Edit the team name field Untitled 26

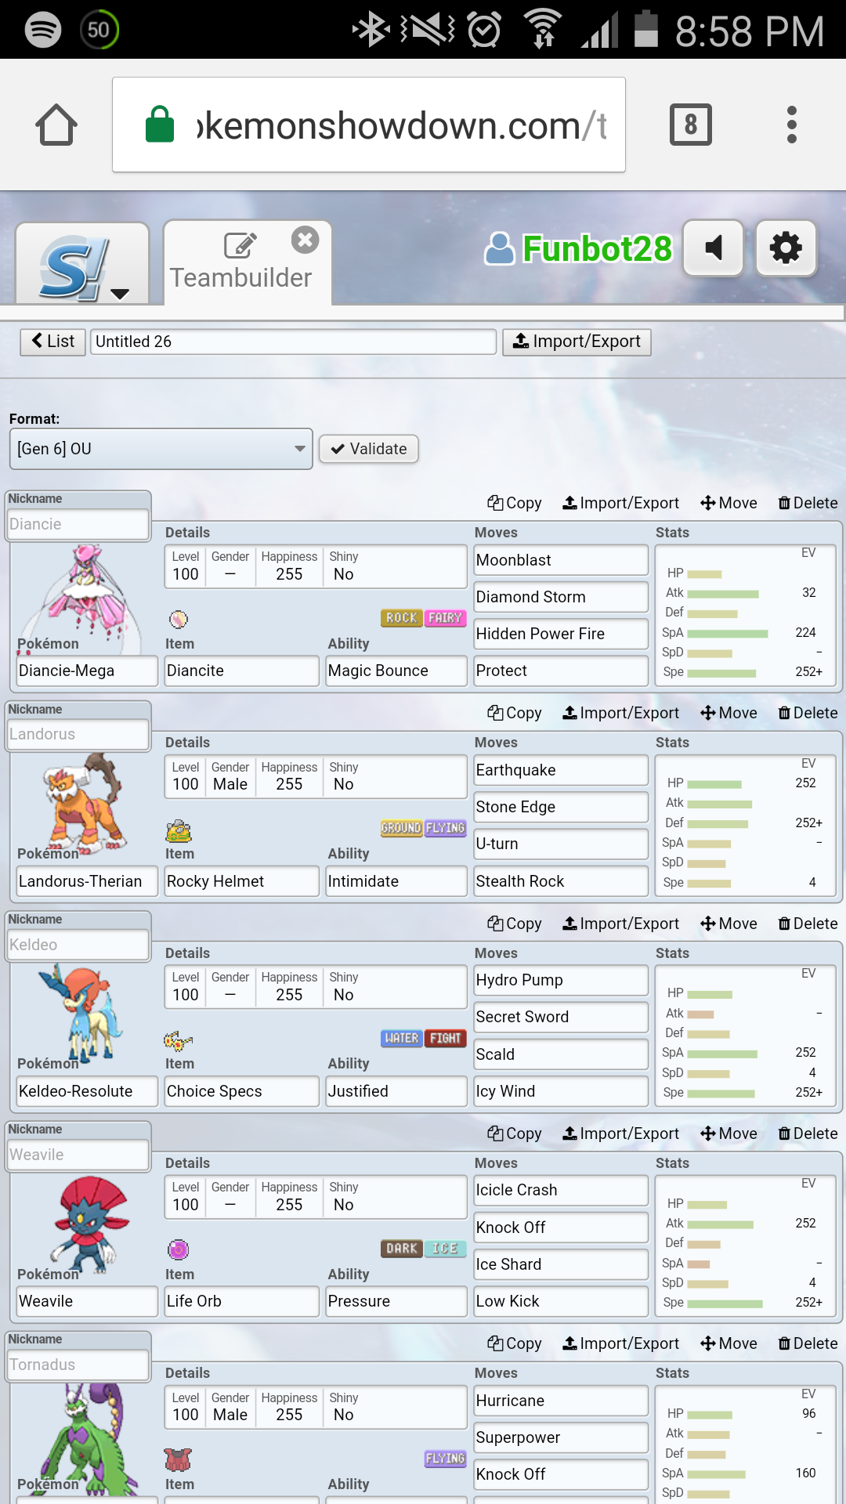click(294, 342)
